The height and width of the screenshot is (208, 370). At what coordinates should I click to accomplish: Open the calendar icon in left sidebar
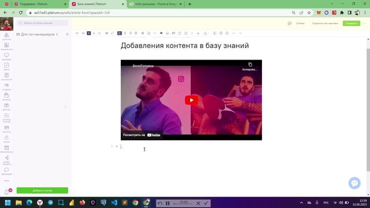tap(6, 148)
